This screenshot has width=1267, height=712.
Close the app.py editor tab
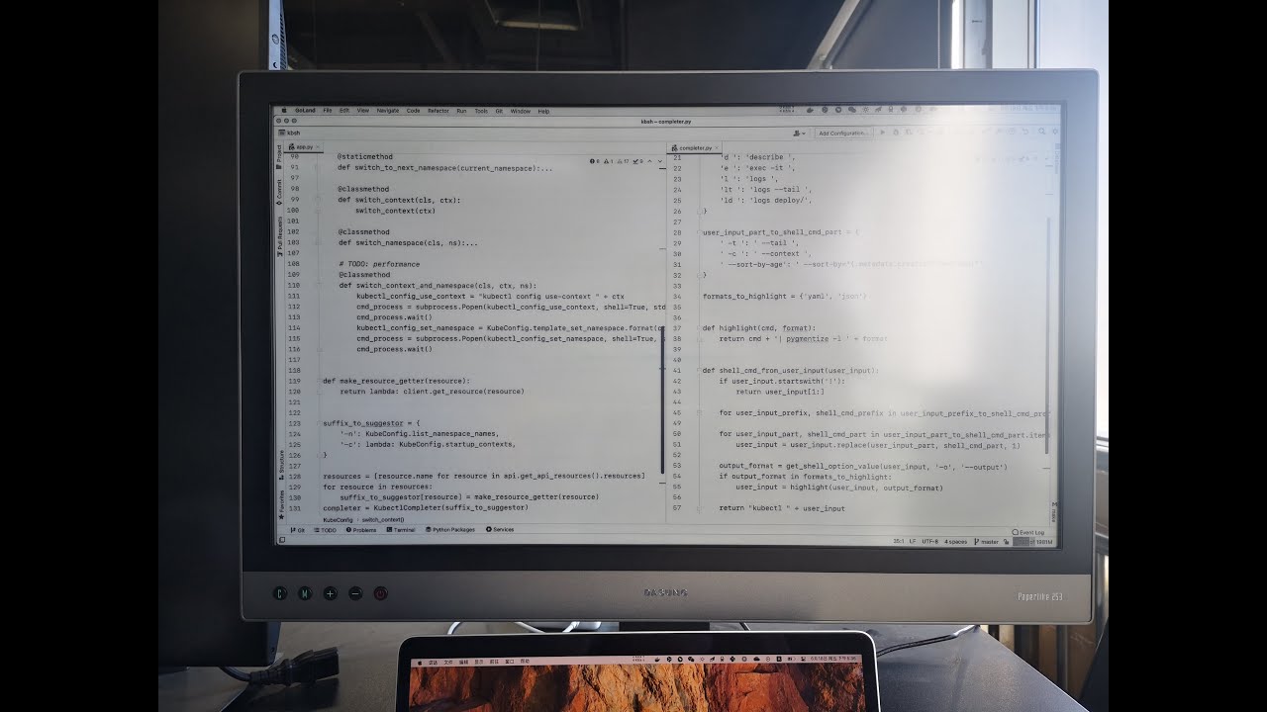[x=318, y=147]
